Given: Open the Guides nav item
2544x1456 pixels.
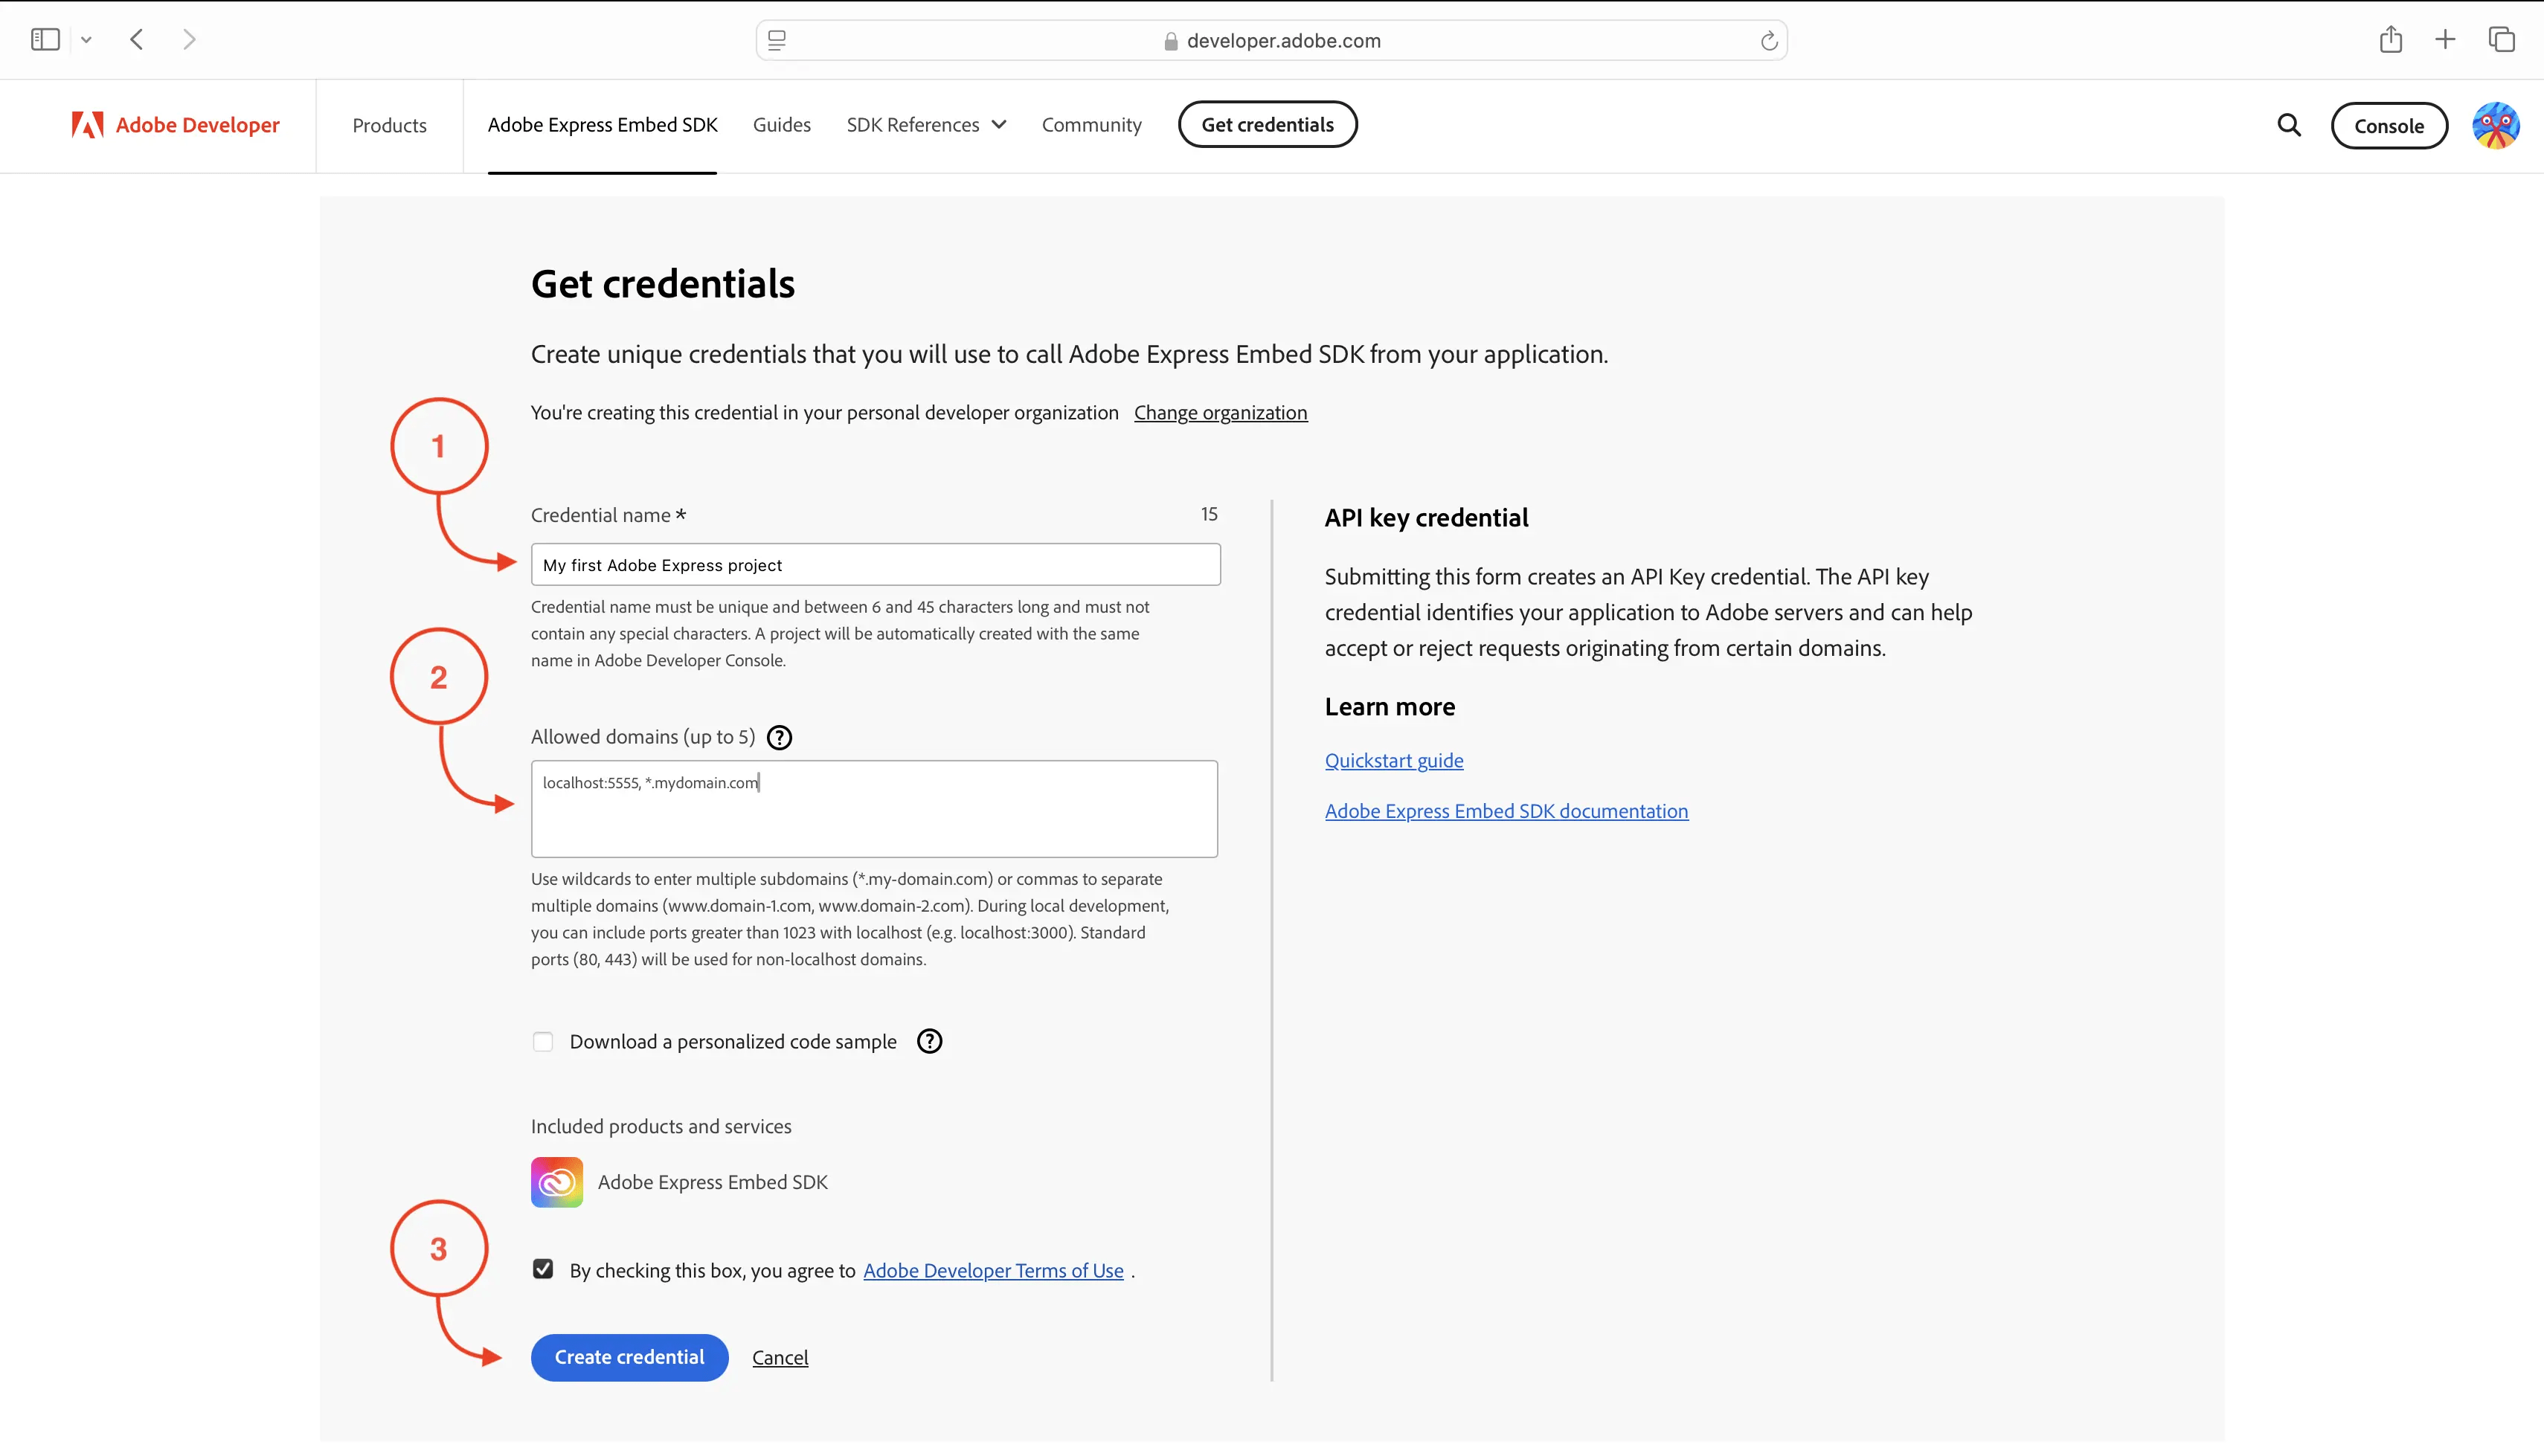Looking at the screenshot, I should [x=781, y=124].
